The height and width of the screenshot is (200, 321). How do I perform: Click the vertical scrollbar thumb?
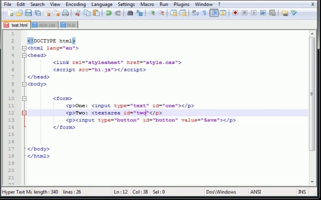point(312,94)
